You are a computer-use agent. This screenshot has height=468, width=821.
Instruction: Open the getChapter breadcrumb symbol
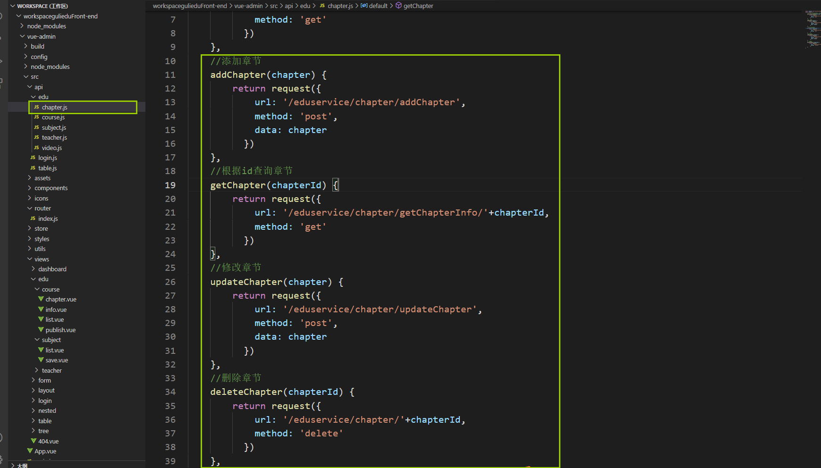pos(418,6)
